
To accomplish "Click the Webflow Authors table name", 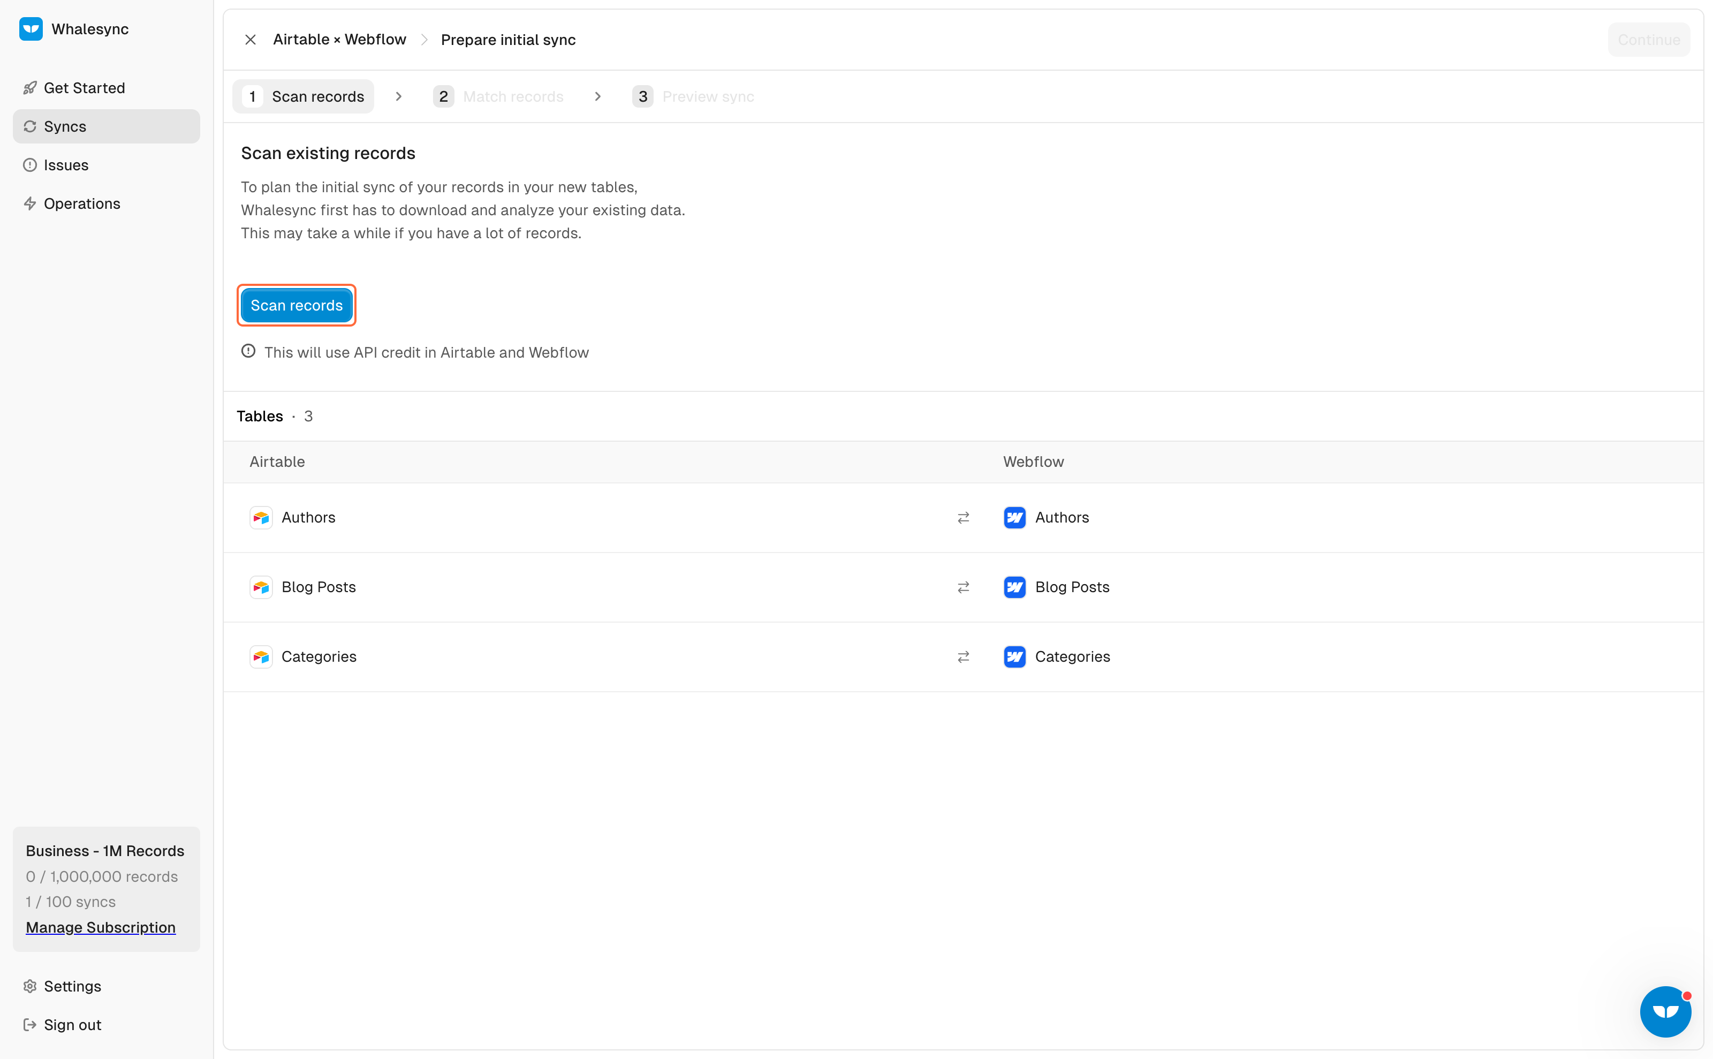I will click(1062, 518).
